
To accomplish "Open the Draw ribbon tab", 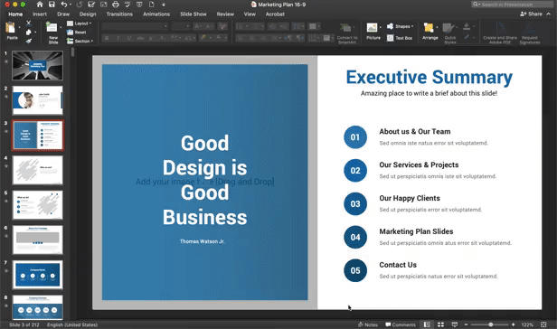I will (63, 14).
